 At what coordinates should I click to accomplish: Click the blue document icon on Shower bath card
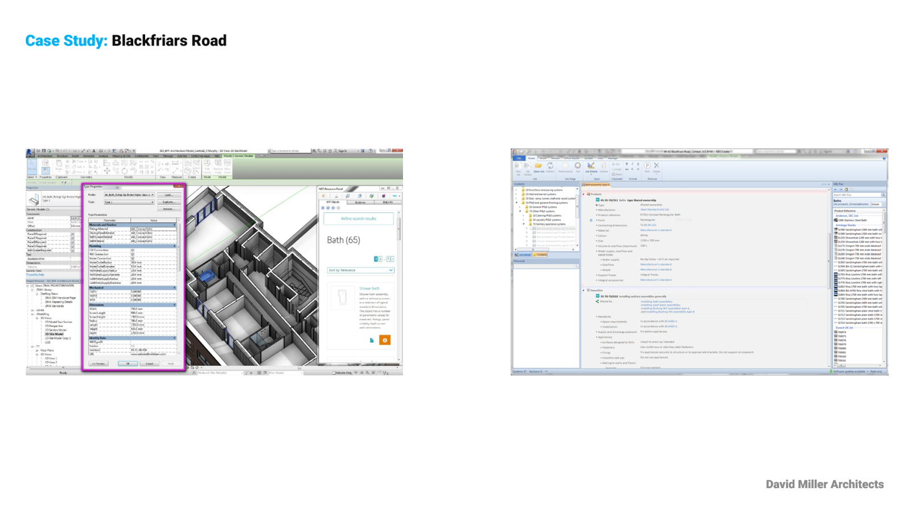[x=372, y=340]
